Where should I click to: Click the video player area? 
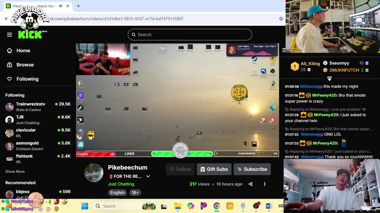pyautogui.click(x=178, y=100)
